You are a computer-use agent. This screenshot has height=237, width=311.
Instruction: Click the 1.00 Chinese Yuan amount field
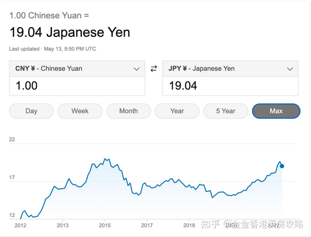[x=77, y=86]
